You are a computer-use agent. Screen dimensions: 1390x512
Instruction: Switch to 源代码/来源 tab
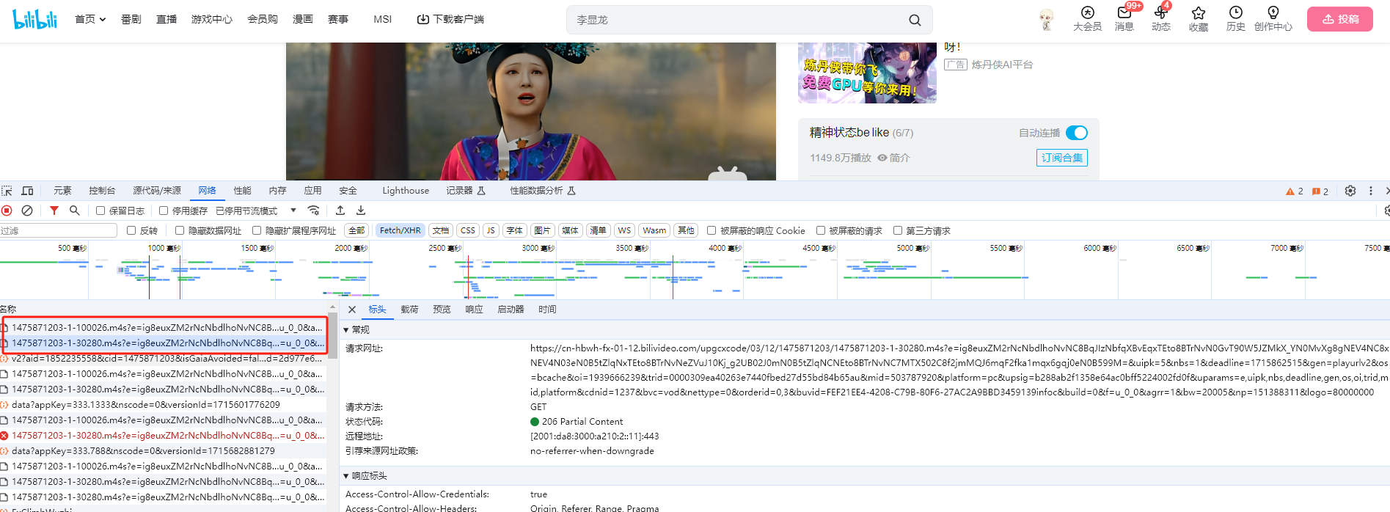point(157,191)
